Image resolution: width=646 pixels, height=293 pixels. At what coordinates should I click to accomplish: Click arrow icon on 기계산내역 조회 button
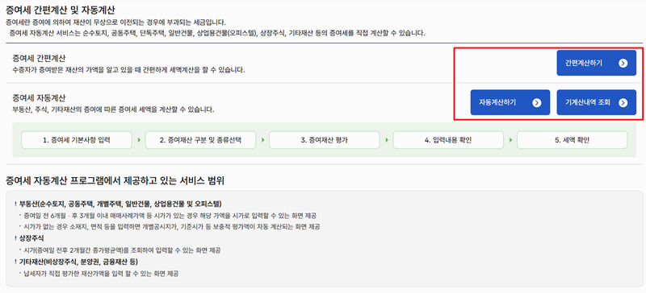click(623, 103)
